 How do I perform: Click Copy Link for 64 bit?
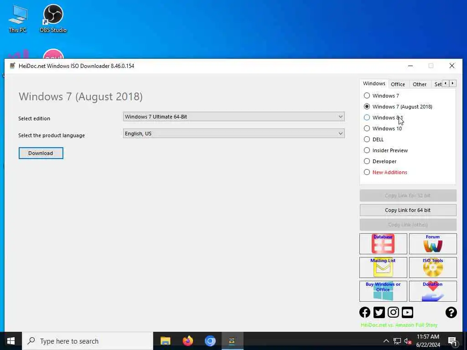click(408, 210)
